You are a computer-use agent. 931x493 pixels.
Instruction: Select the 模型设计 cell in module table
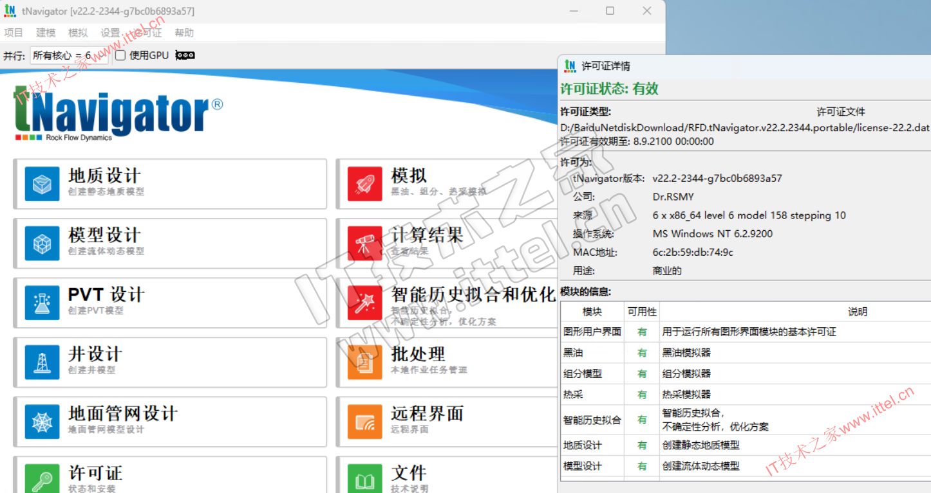[592, 466]
